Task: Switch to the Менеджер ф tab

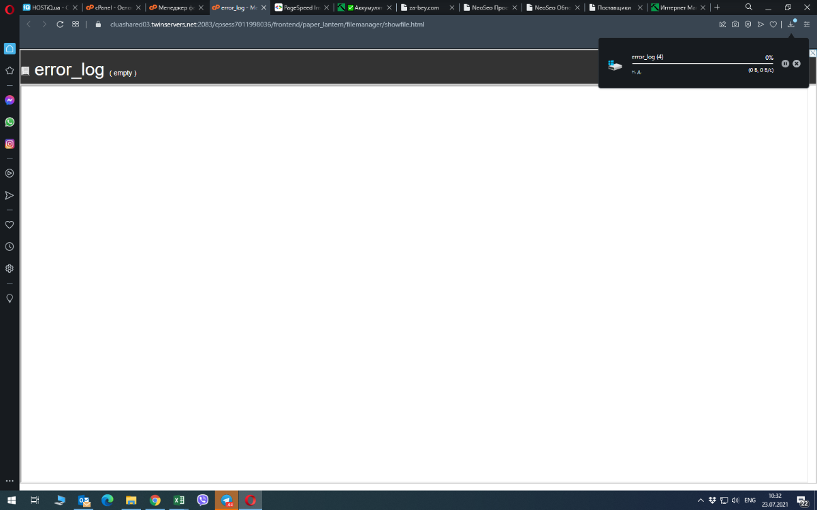Action: pyautogui.click(x=176, y=7)
